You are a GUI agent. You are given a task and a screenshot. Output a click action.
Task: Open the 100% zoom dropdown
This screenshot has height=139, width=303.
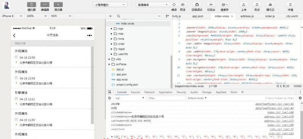pos(37,16)
